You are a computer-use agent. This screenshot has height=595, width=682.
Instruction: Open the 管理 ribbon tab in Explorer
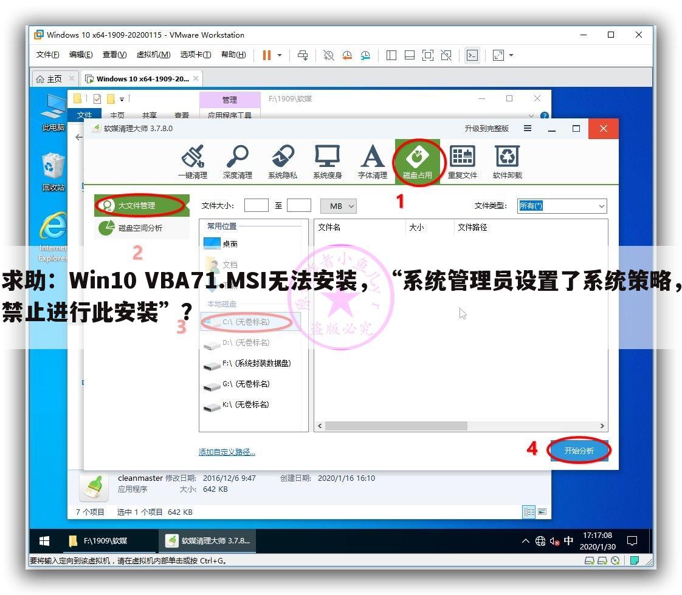pyautogui.click(x=230, y=100)
